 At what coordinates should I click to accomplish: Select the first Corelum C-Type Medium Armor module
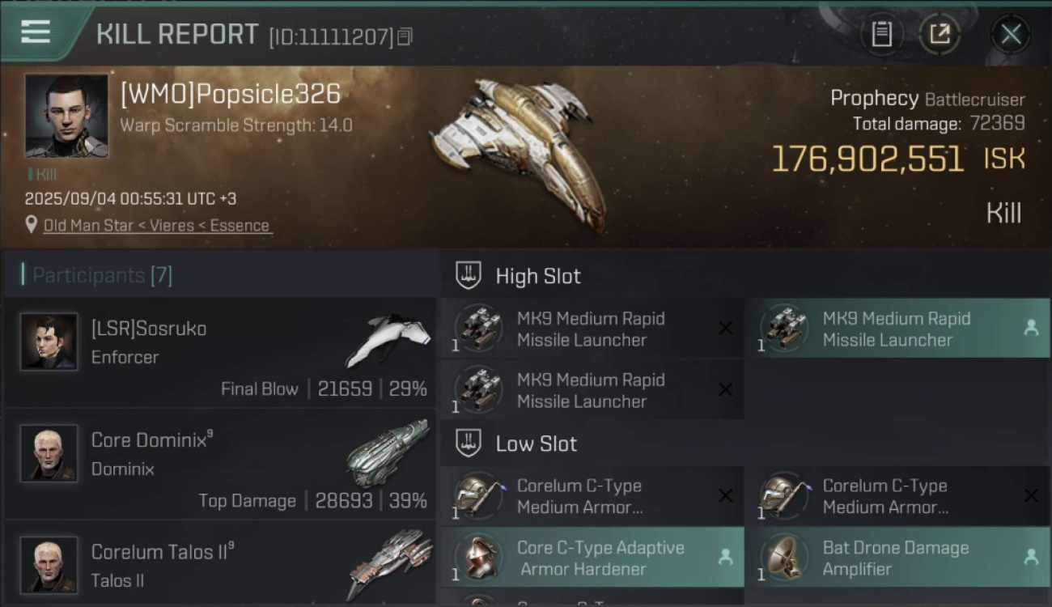(x=592, y=496)
